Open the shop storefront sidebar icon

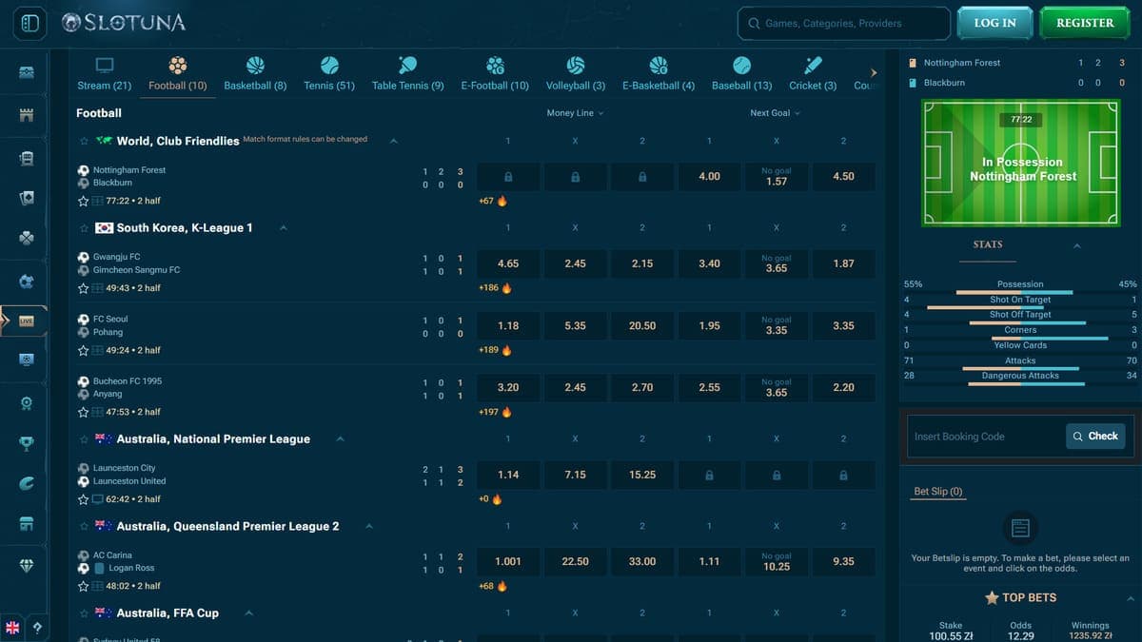[27, 524]
